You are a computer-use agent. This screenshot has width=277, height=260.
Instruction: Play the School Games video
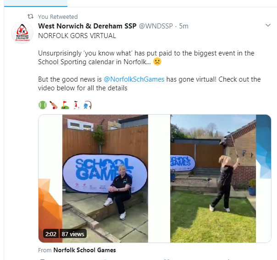[155, 178]
